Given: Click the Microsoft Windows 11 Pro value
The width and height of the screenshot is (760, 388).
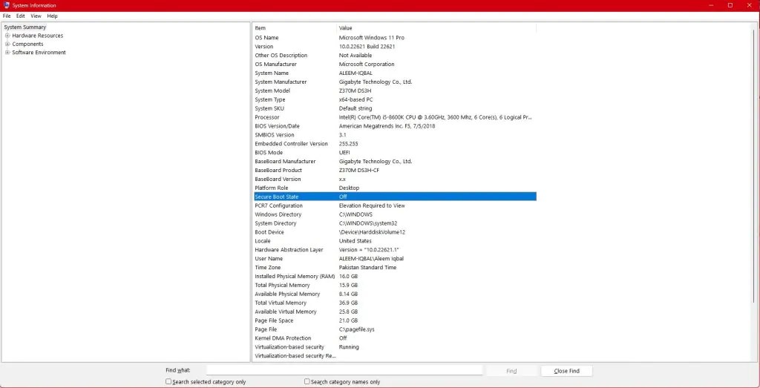Looking at the screenshot, I should [371, 38].
